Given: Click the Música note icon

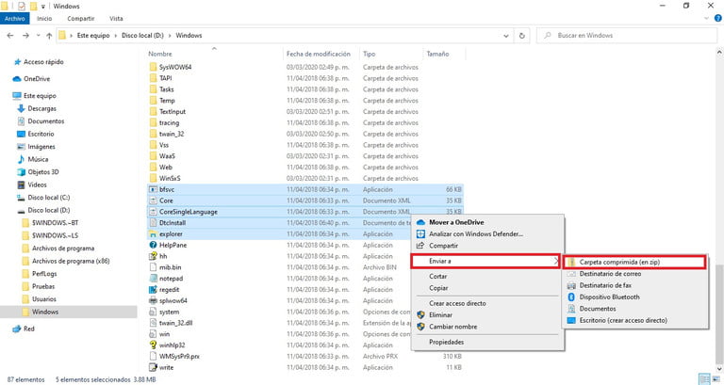Looking at the screenshot, I should pyautogui.click(x=21, y=159).
